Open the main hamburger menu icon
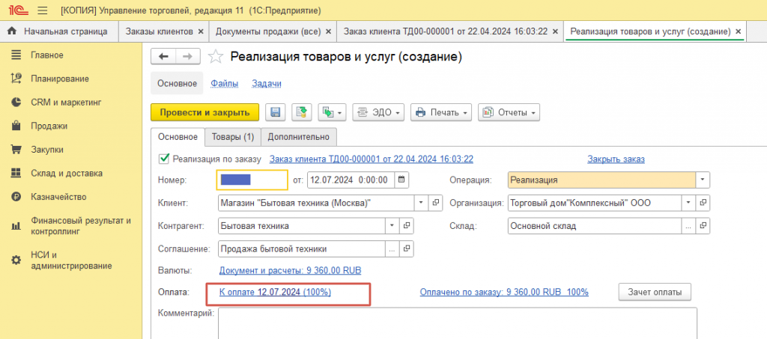767x339 pixels. (x=42, y=10)
